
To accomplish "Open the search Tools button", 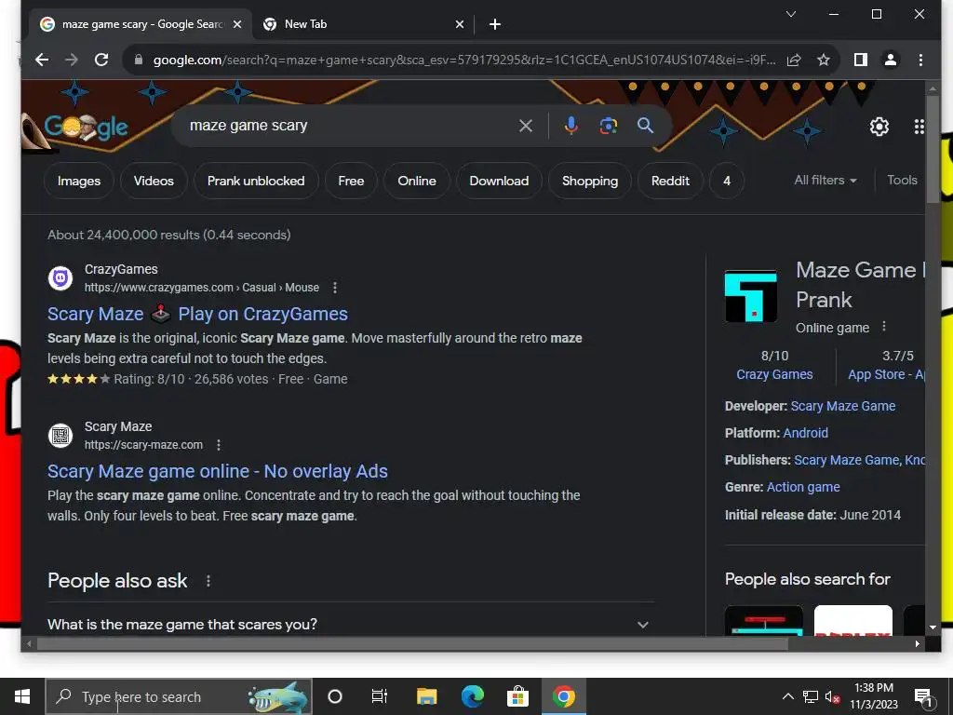I will point(902,180).
